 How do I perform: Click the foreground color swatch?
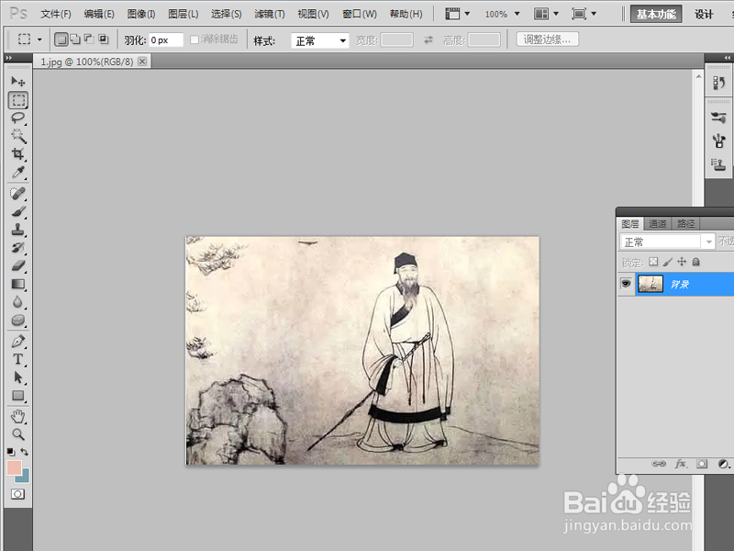pyautogui.click(x=14, y=467)
